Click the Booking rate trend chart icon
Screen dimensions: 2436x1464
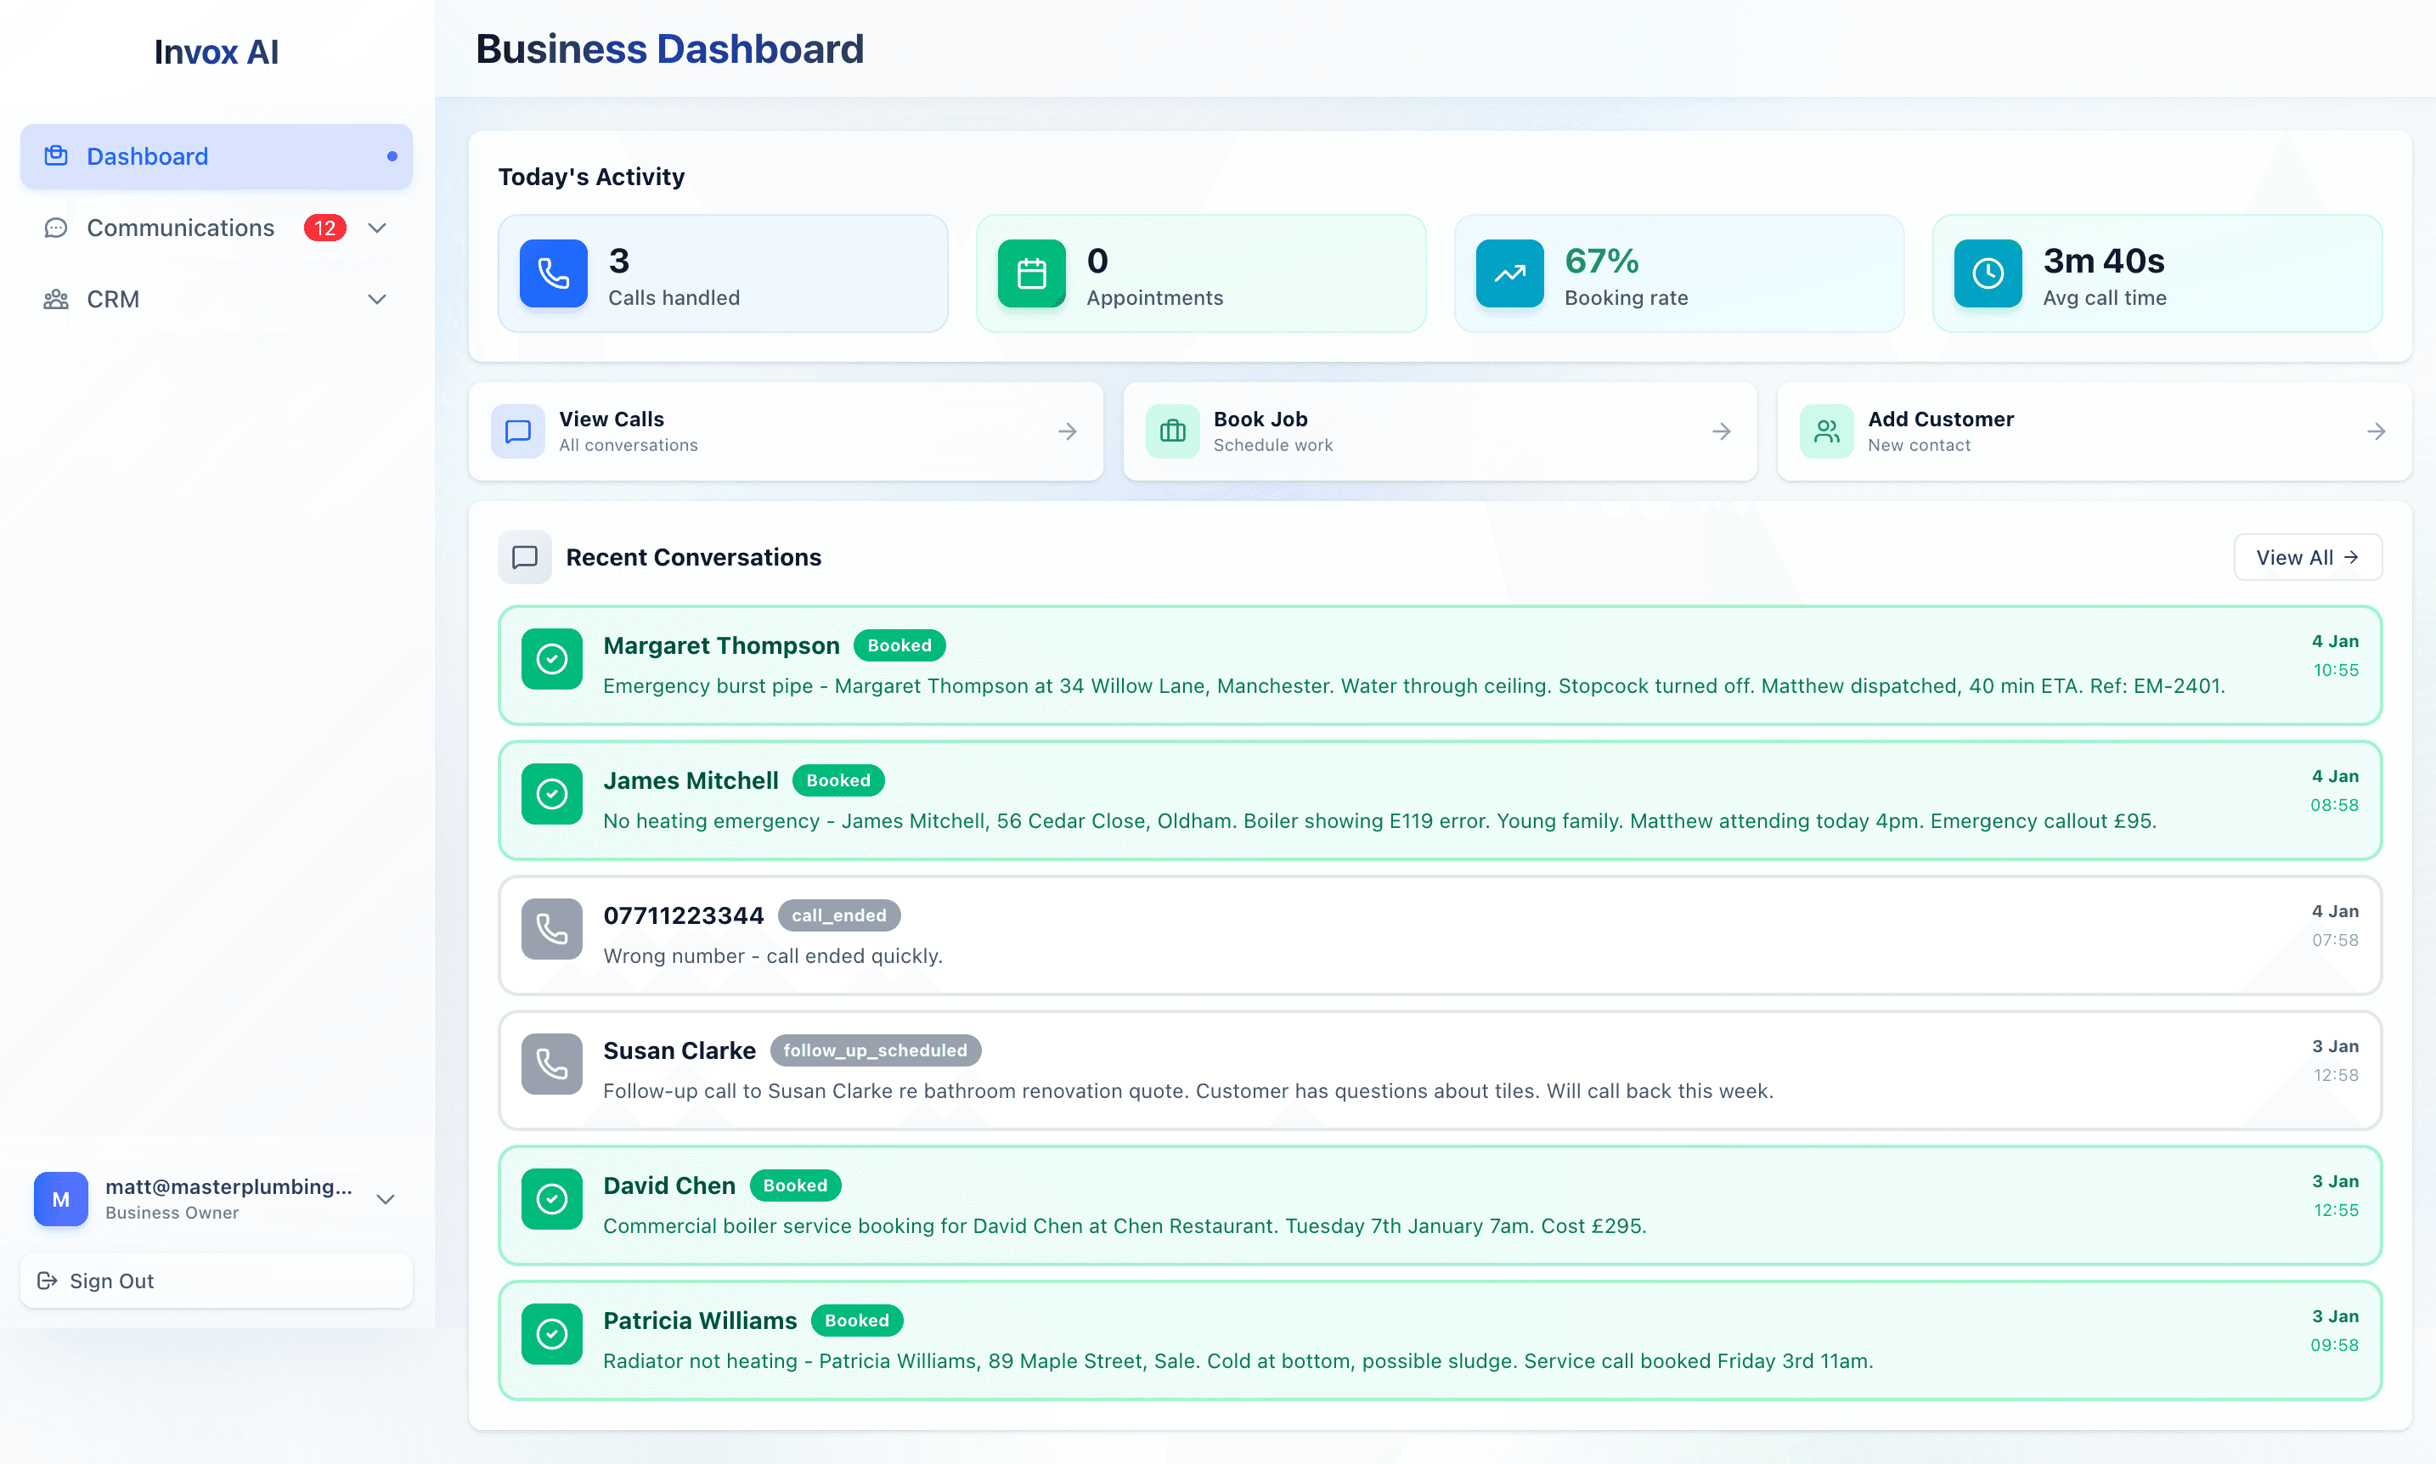[1508, 273]
